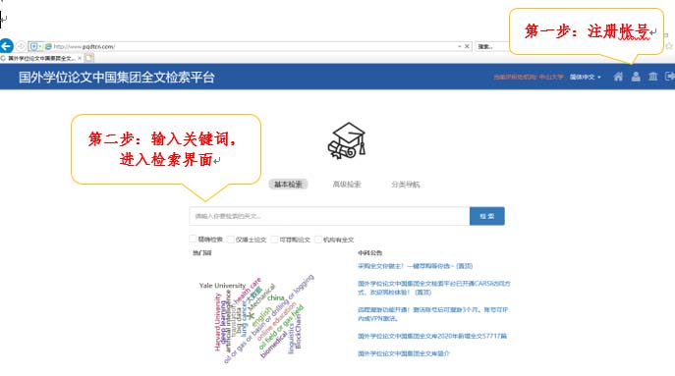Open the home icon in blue header
This screenshot has width=675, height=376.
coord(618,77)
